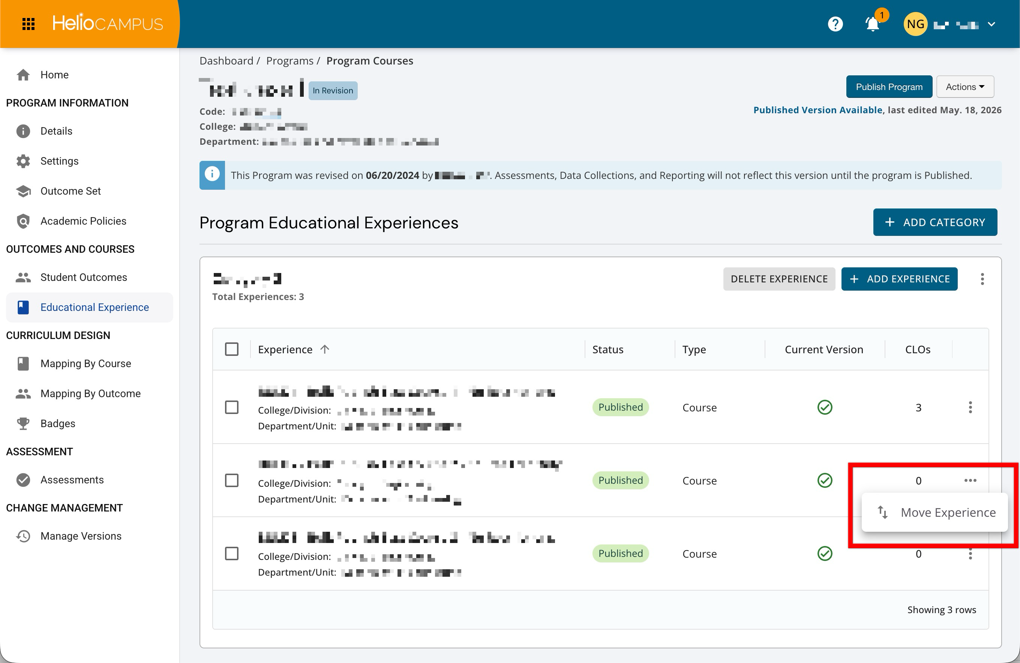The image size is (1020, 663).
Task: Click the Badges trophy icon
Action: 23,423
